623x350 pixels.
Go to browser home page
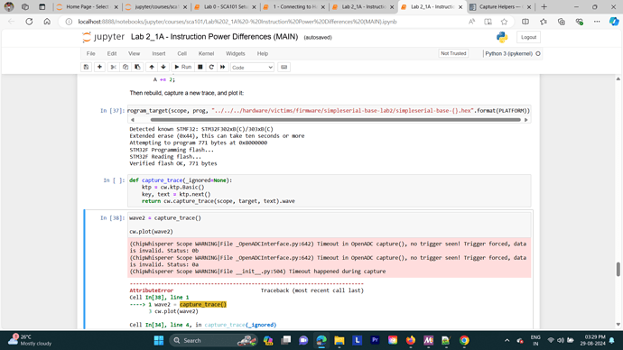coord(47,22)
